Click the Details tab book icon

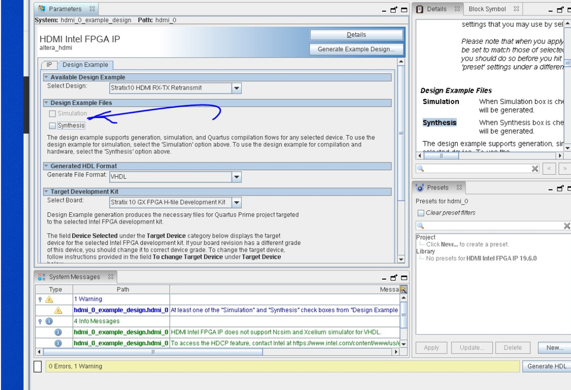tap(420, 9)
